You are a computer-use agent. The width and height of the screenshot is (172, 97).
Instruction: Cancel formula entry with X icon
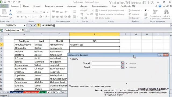(x=31, y=25)
